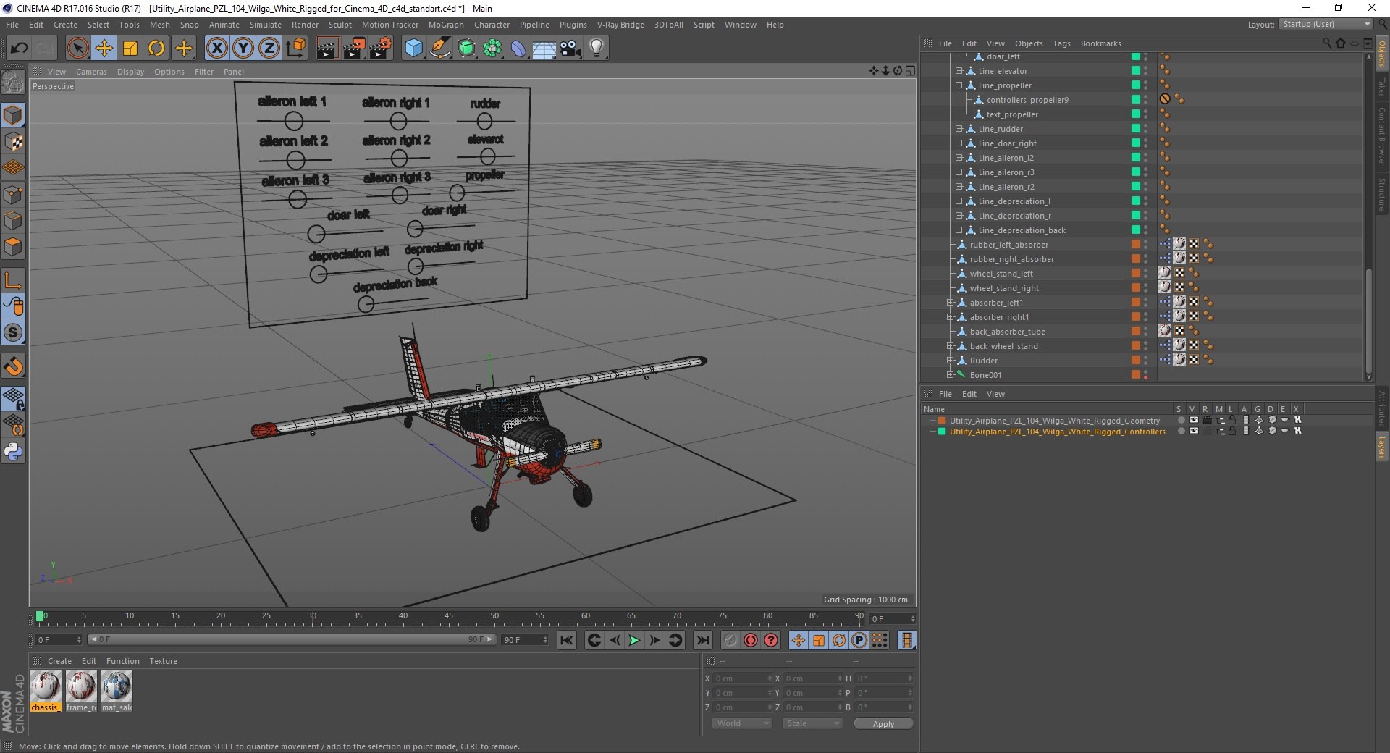Open Edit Render Settings icon

tap(381, 49)
